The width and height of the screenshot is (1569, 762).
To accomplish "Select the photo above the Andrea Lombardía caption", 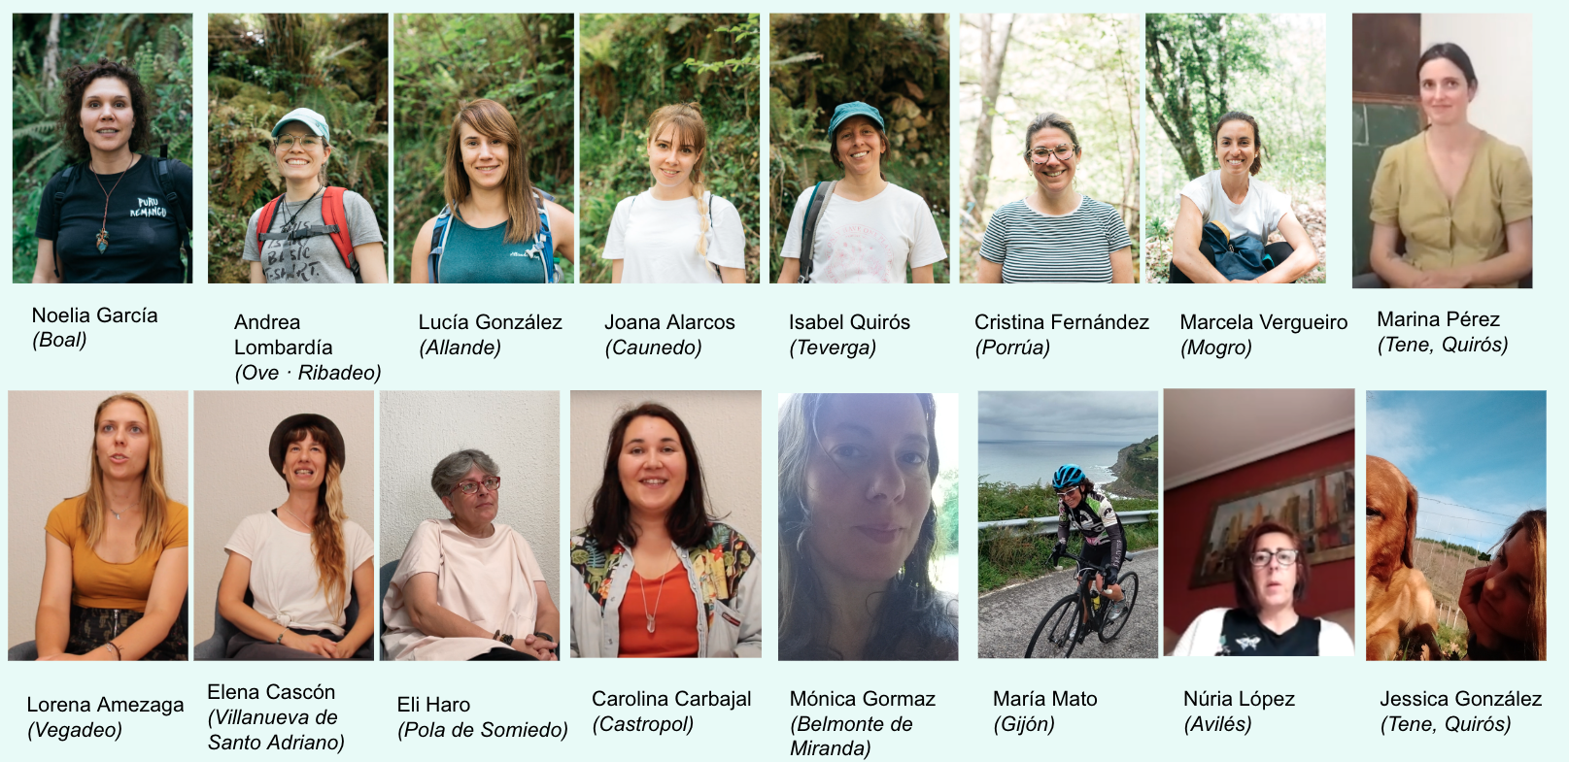I will click(x=297, y=148).
